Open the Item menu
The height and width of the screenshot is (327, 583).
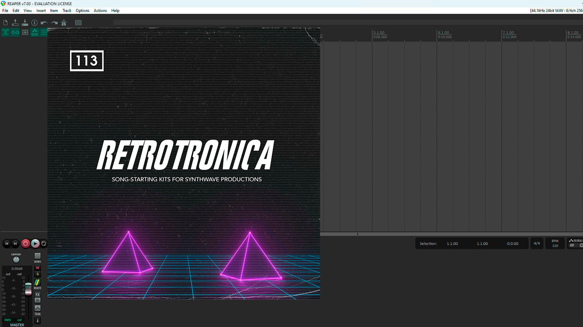click(54, 11)
